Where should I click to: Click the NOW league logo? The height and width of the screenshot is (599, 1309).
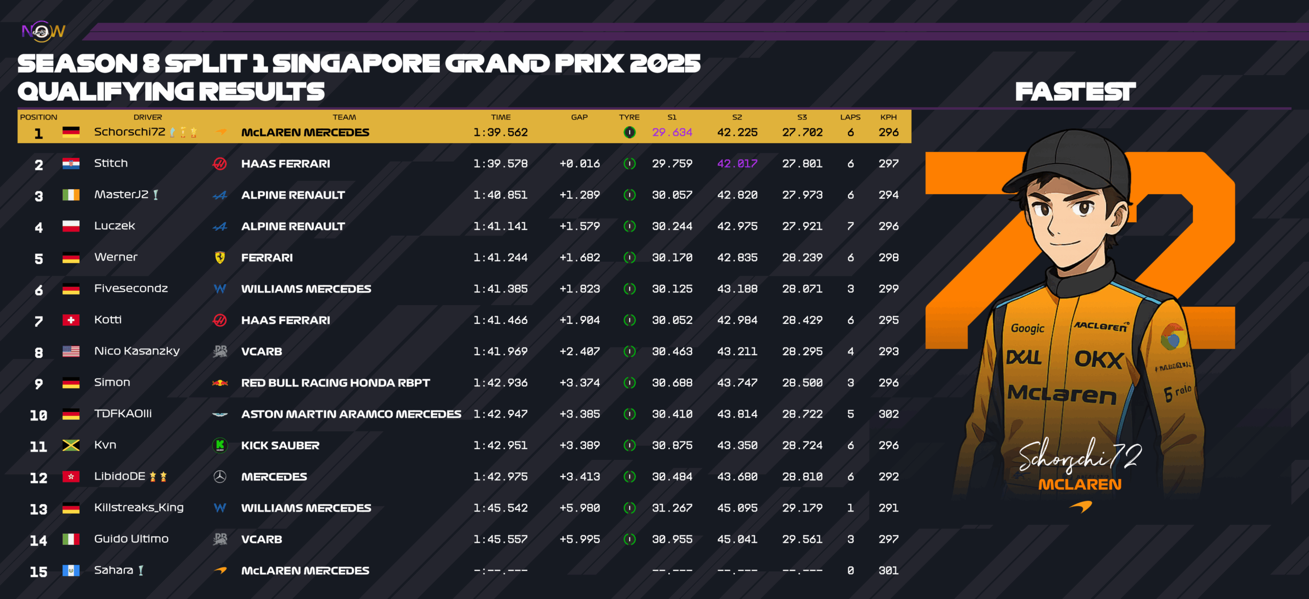point(43,31)
